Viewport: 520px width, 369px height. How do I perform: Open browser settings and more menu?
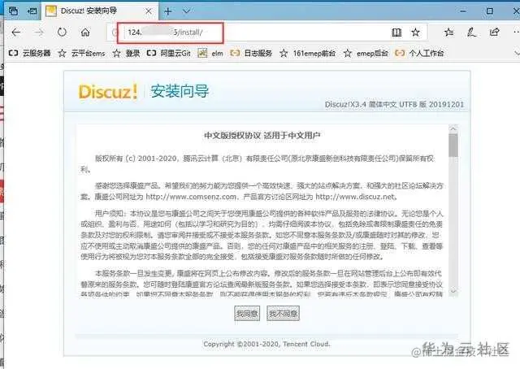point(516,33)
